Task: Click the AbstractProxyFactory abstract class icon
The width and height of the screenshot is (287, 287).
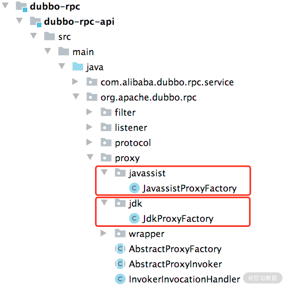Action: point(120,249)
